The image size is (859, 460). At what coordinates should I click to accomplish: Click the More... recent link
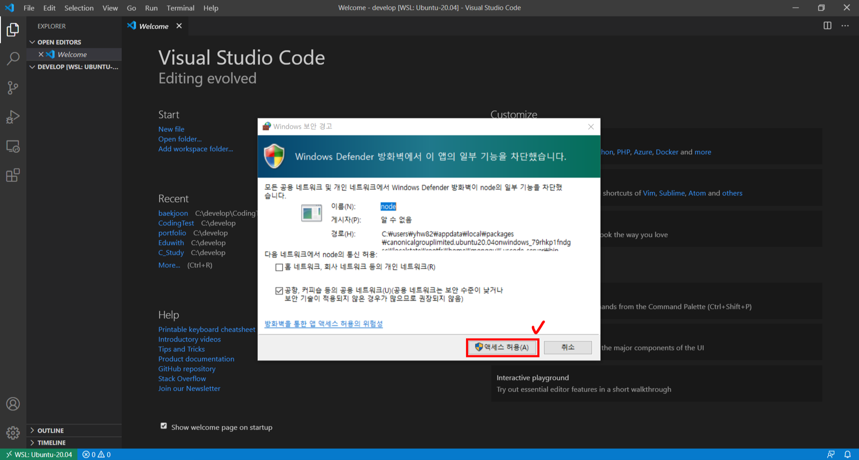169,265
